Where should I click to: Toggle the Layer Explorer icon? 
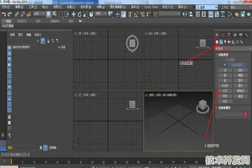pyautogui.click(x=204, y=14)
